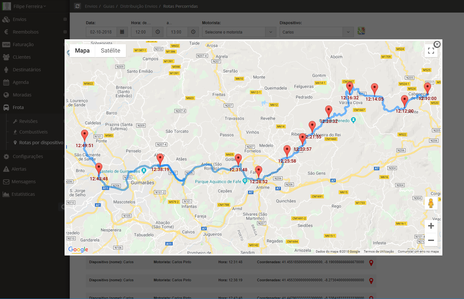Zoom in on the map
This screenshot has width=464, height=299.
431,226
